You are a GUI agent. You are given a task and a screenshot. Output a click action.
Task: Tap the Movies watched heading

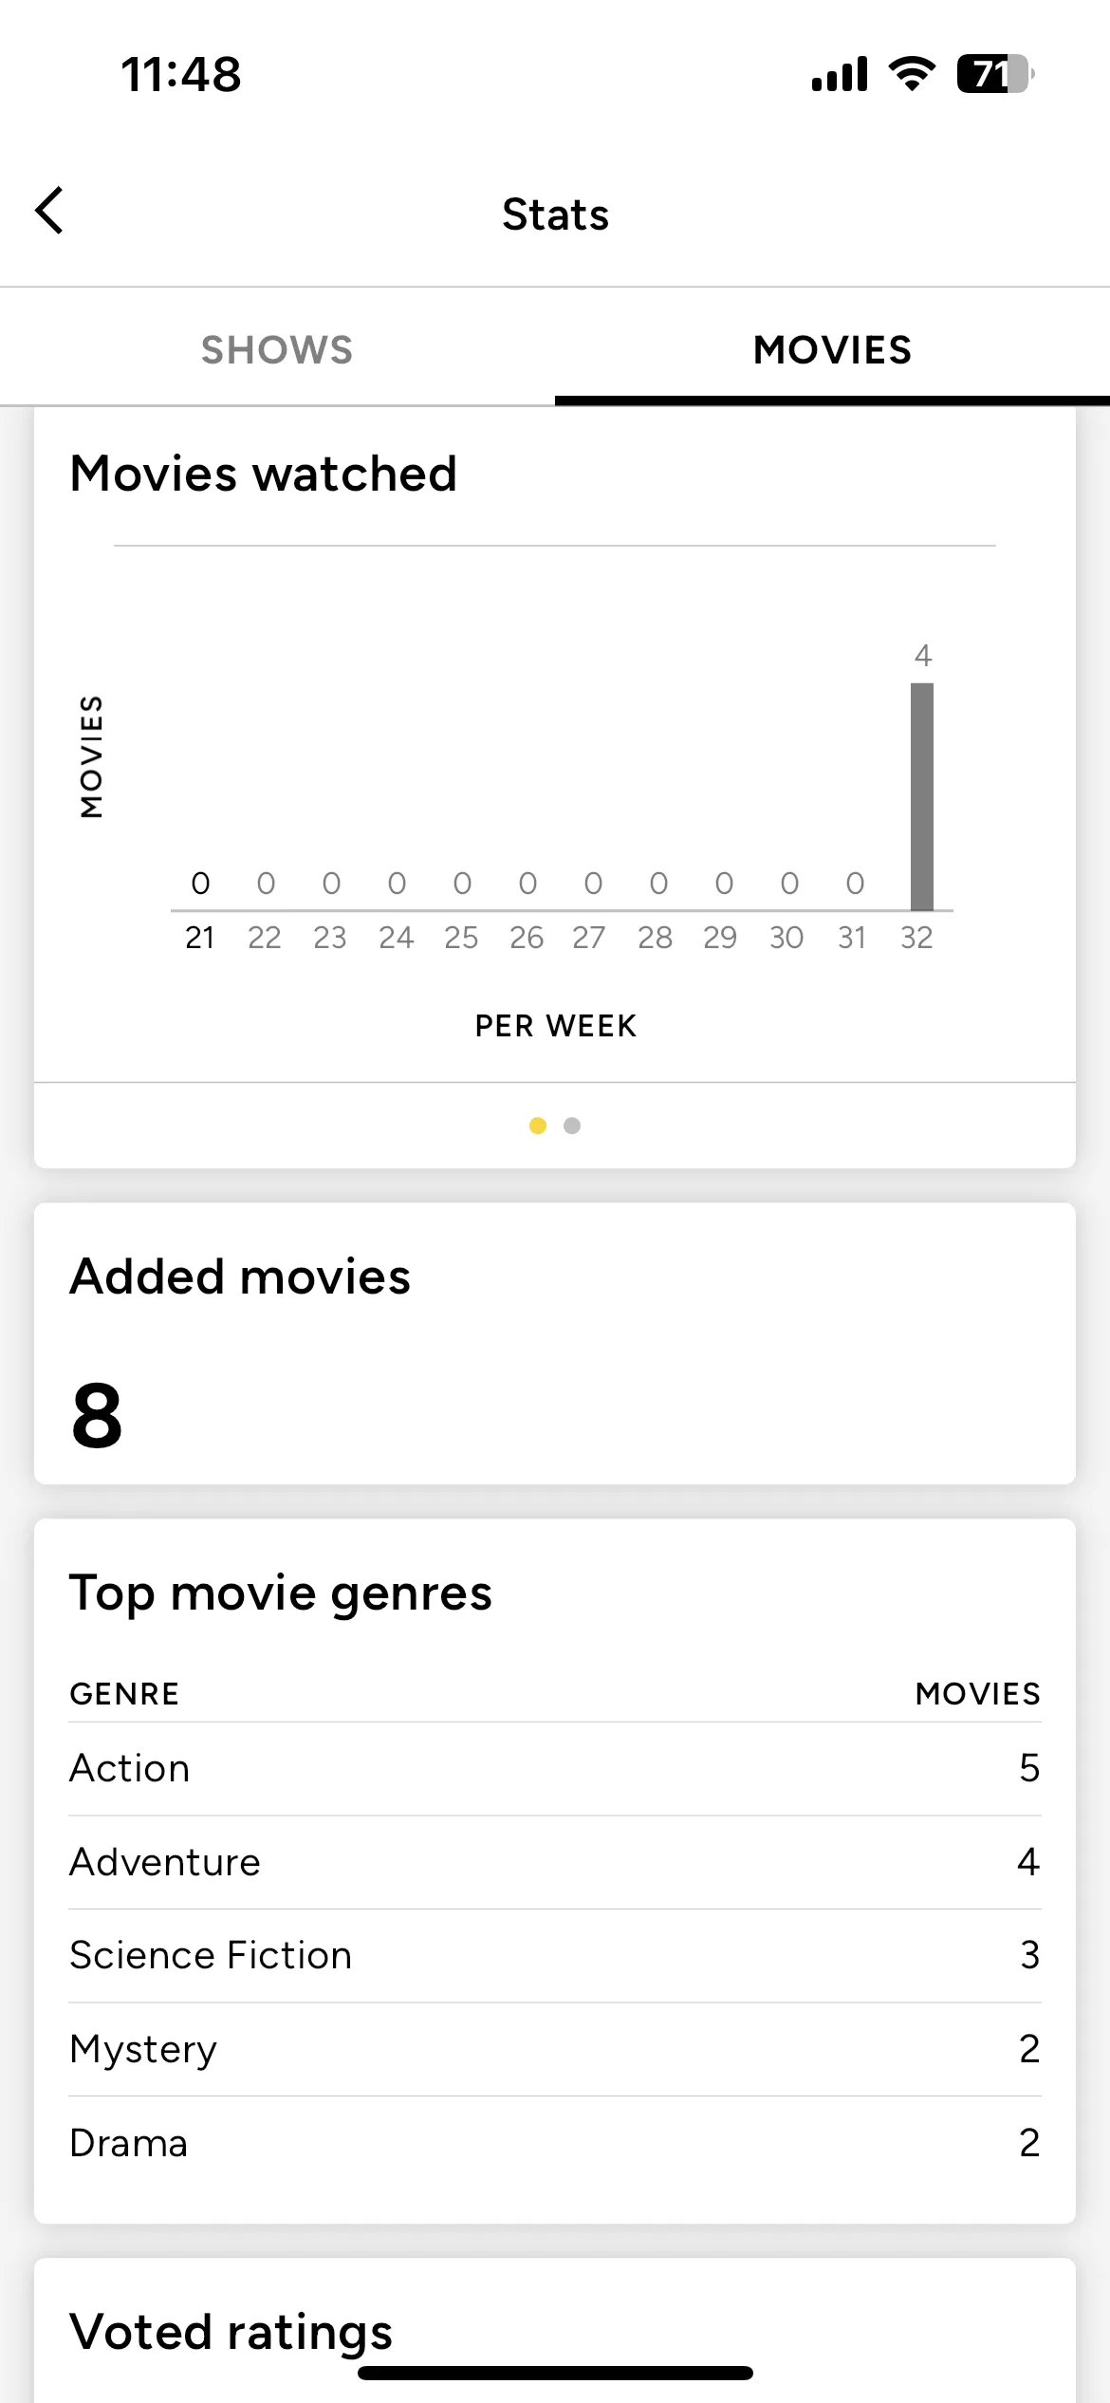click(264, 473)
